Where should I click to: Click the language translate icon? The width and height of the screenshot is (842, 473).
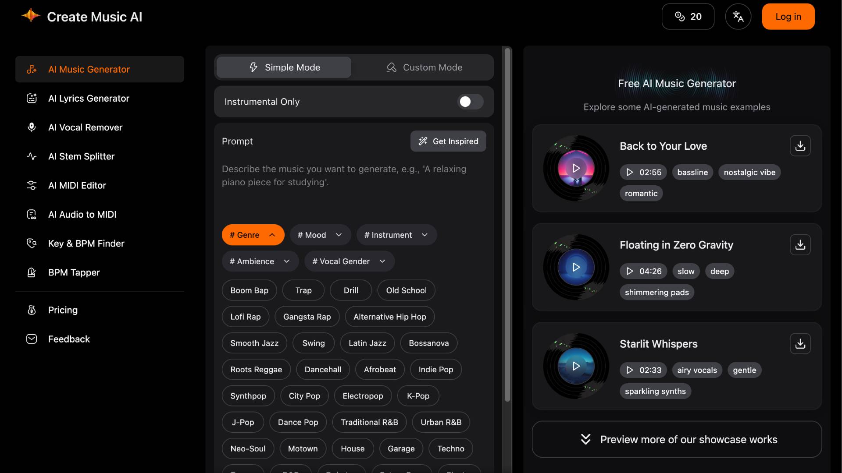[x=738, y=17]
